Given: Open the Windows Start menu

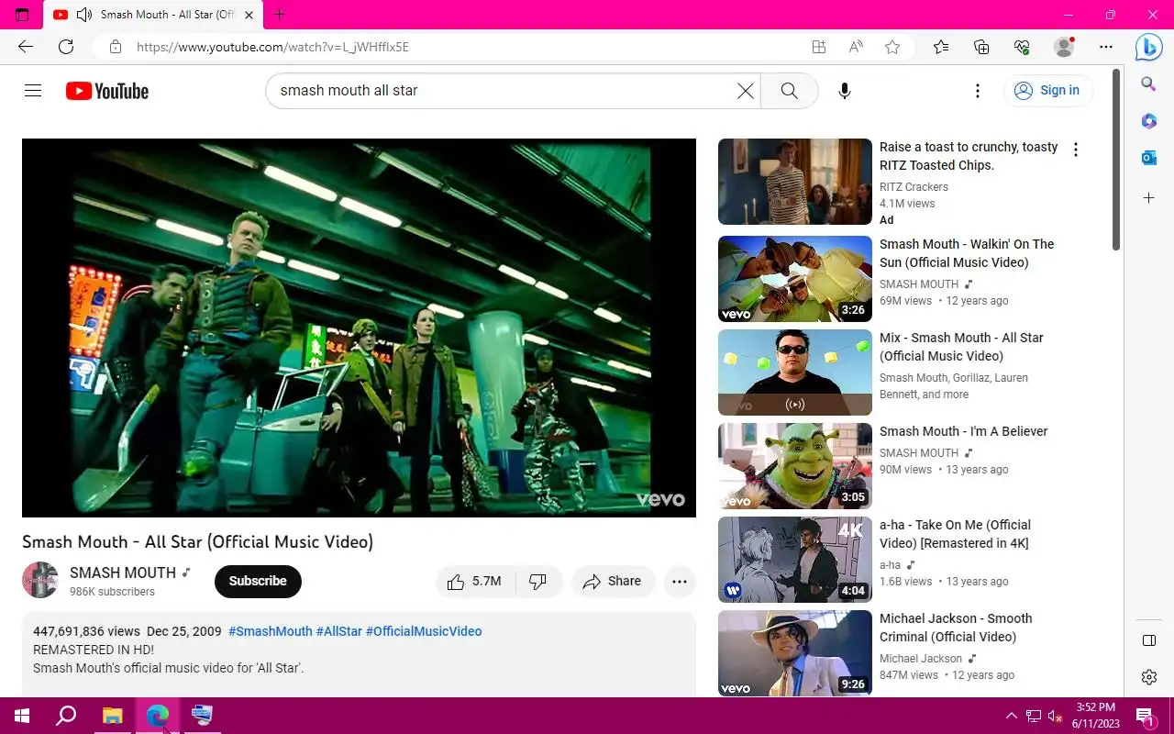Looking at the screenshot, I should (21, 716).
